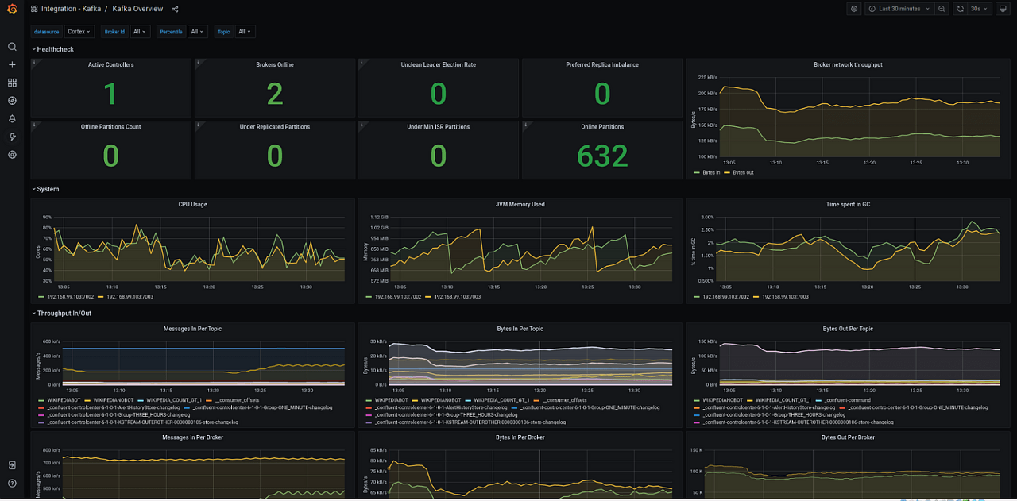Open the search icon in sidebar
This screenshot has width=1017, height=501.
coord(12,47)
